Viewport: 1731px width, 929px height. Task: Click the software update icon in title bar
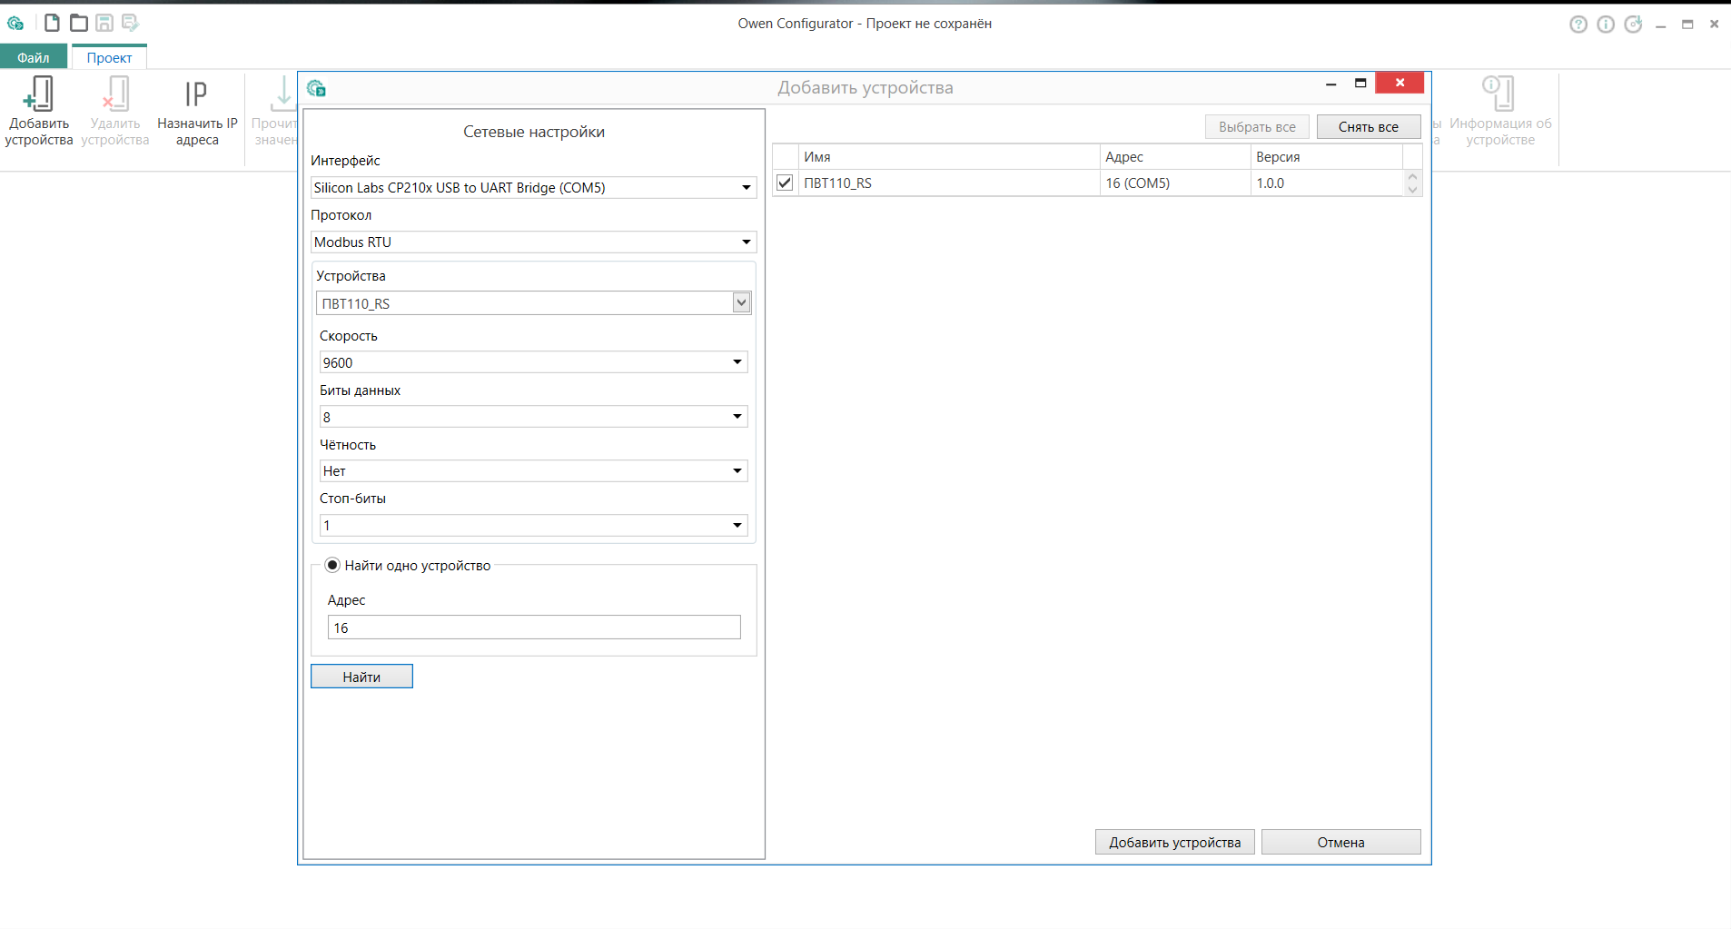[x=1633, y=25]
